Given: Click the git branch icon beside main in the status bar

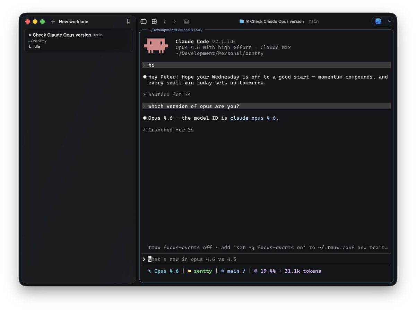Looking at the screenshot, I should click(223, 271).
